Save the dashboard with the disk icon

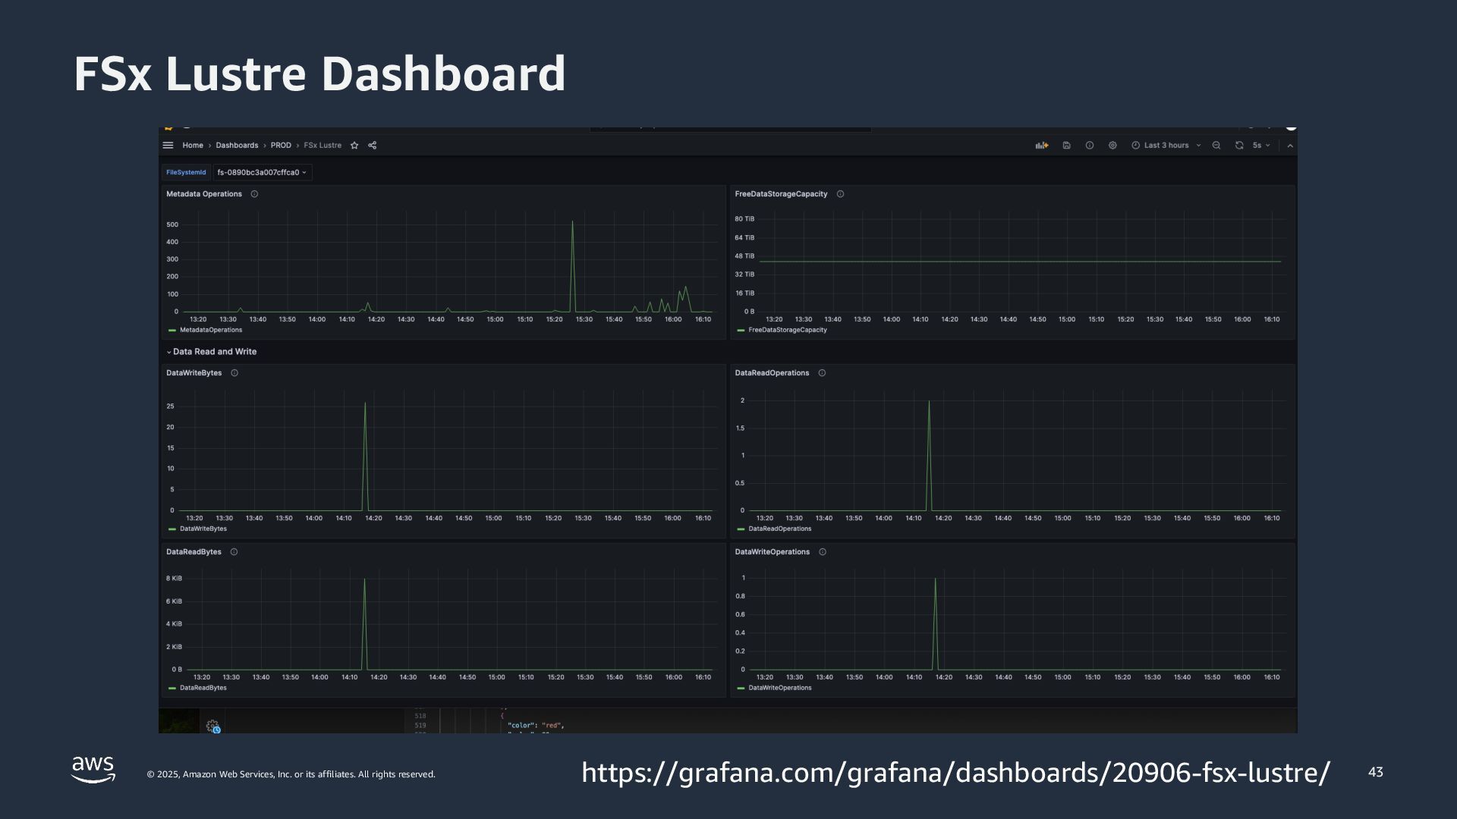point(1066,146)
